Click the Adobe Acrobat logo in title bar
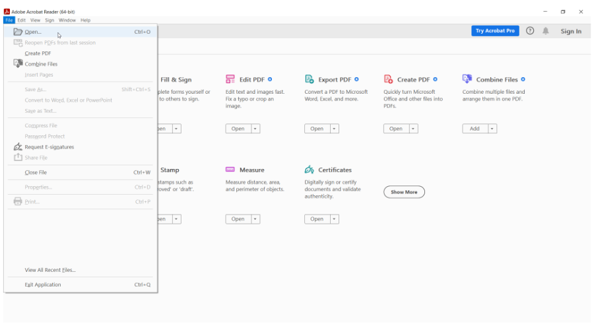Screen dimensions: 594x330 7,12
